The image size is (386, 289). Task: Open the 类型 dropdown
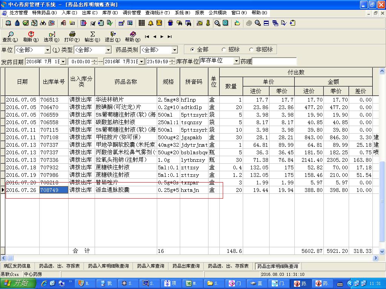point(108,50)
